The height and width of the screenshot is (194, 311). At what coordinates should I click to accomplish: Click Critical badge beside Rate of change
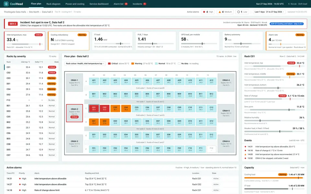coord(282,96)
